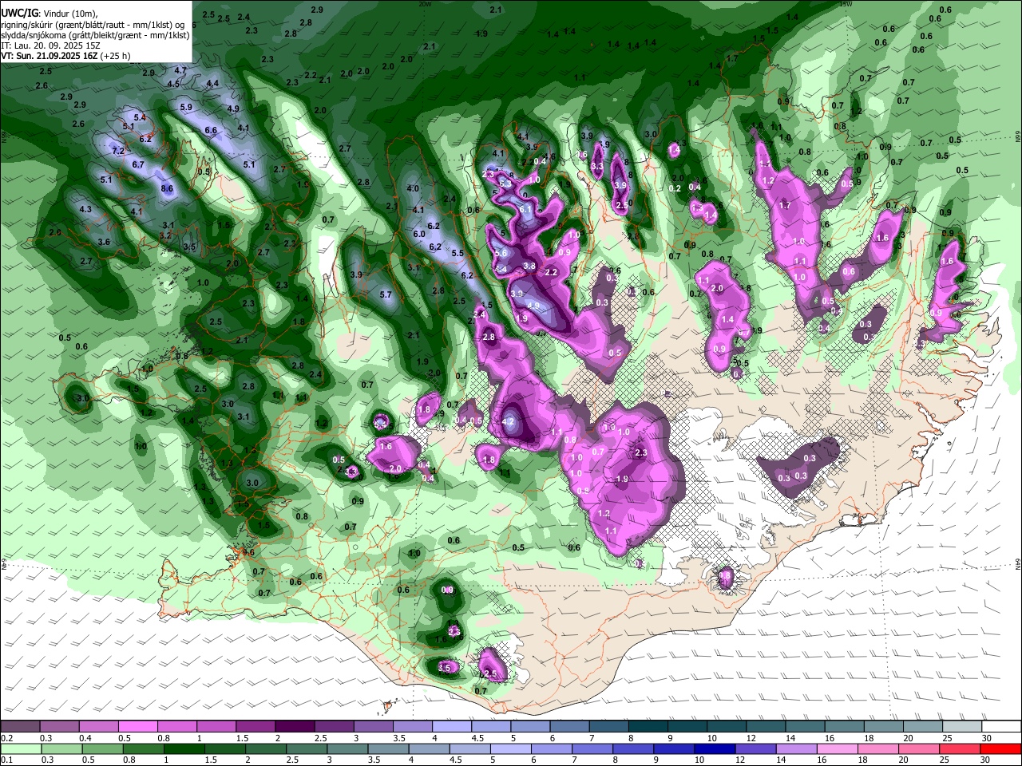Select the white final swatch of the upper scale
Image resolution: width=1022 pixels, height=766 pixels.
(x=1001, y=726)
